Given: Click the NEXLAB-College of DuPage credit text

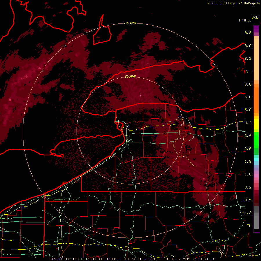Looking at the screenshot, I should (231, 3).
